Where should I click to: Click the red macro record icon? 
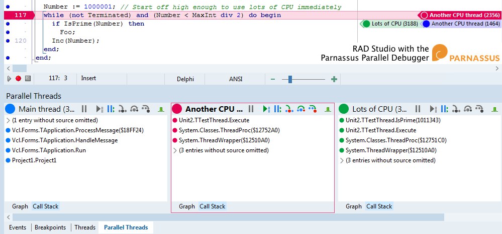pyautogui.click(x=18, y=79)
